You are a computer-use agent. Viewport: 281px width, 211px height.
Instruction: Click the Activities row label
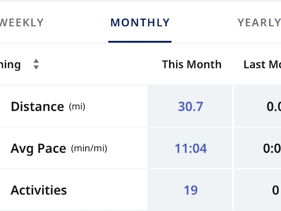tap(39, 190)
